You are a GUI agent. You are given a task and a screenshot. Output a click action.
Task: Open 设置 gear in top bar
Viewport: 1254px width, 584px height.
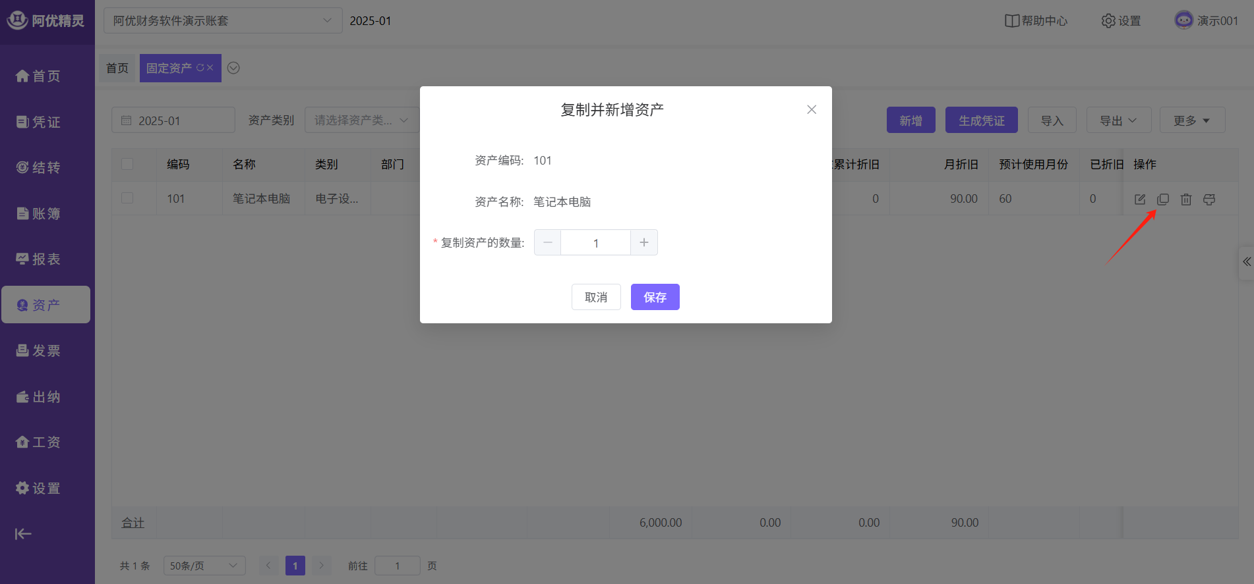1121,21
